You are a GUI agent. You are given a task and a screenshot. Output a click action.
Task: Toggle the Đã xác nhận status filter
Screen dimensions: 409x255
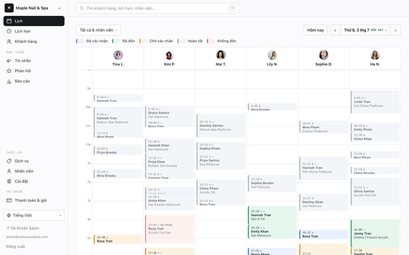[x=92, y=41]
